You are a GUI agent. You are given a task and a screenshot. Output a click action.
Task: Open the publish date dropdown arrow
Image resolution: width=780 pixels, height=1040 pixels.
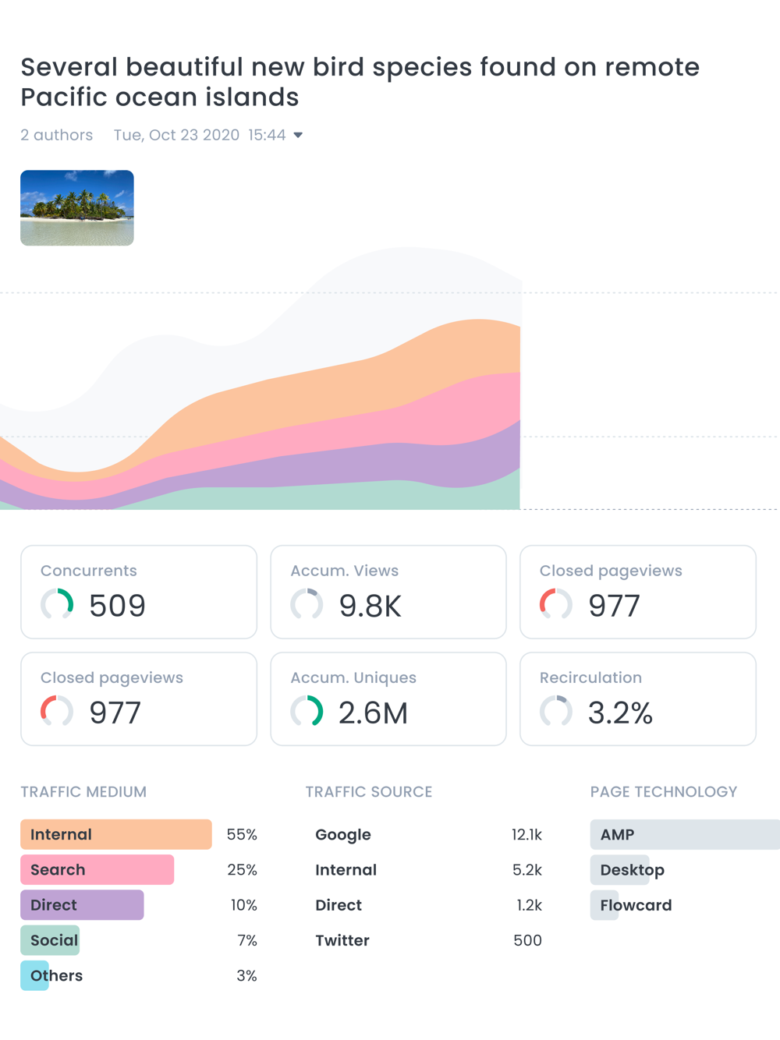tap(298, 136)
